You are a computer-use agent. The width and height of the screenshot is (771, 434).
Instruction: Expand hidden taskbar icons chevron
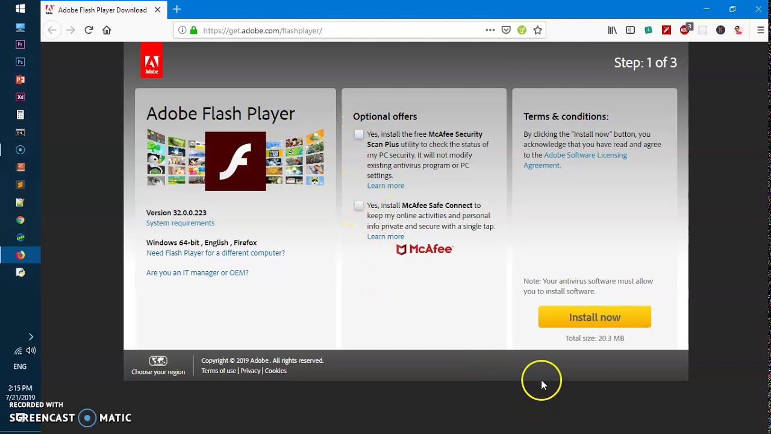tap(31, 337)
